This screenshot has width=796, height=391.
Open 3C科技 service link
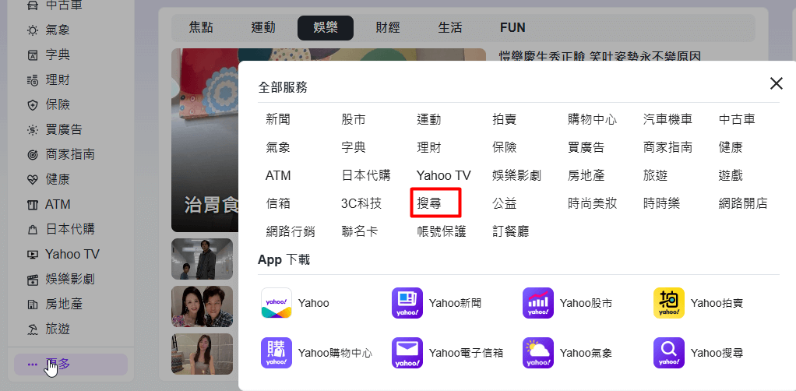point(361,204)
